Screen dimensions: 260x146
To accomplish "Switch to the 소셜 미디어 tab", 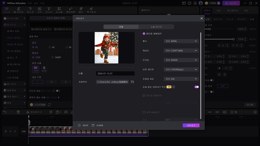I will (156, 27).
